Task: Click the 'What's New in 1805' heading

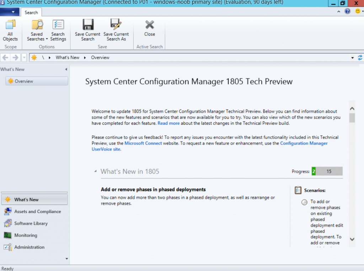Action: pyautogui.click(x=130, y=171)
